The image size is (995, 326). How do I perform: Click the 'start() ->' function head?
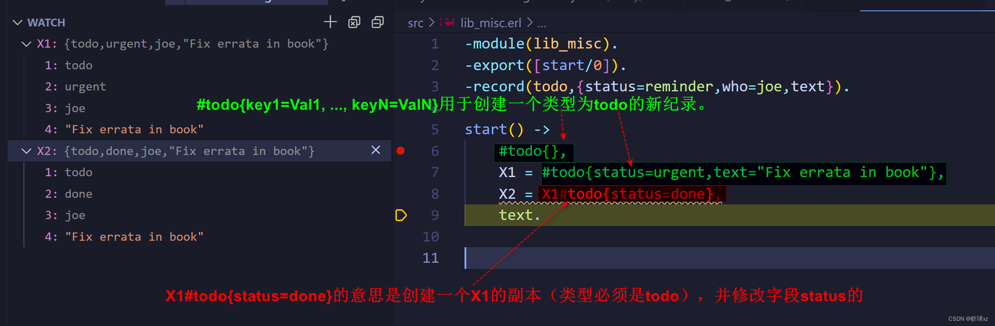click(507, 129)
